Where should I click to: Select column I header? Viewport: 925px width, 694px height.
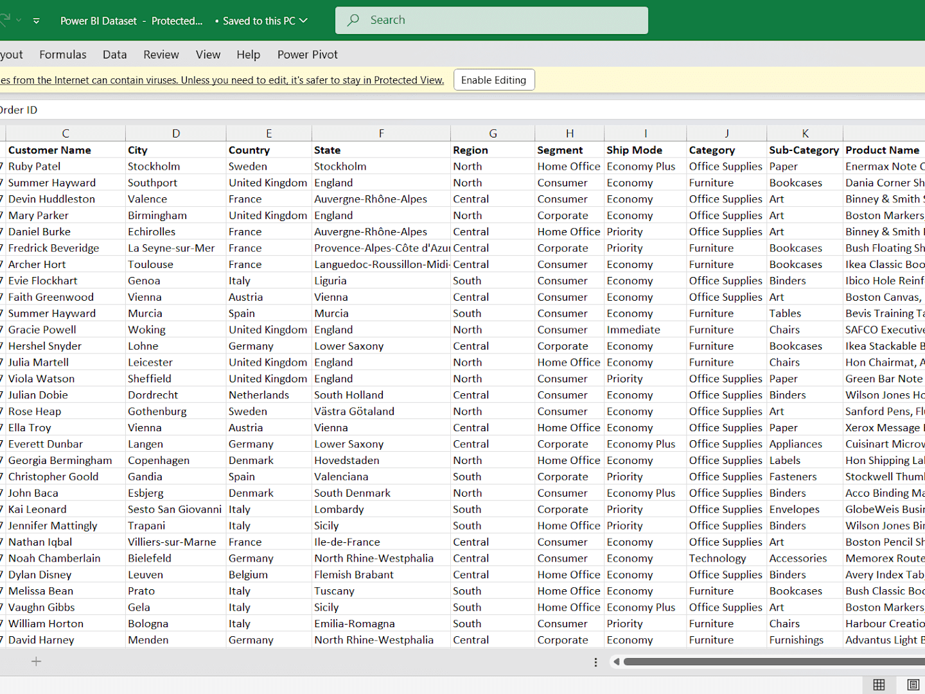tap(646, 134)
